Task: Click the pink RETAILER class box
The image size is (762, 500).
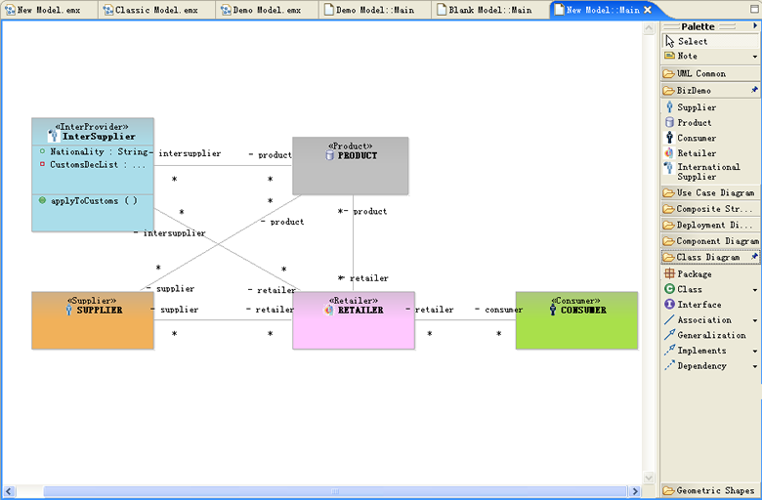Action: click(x=353, y=330)
